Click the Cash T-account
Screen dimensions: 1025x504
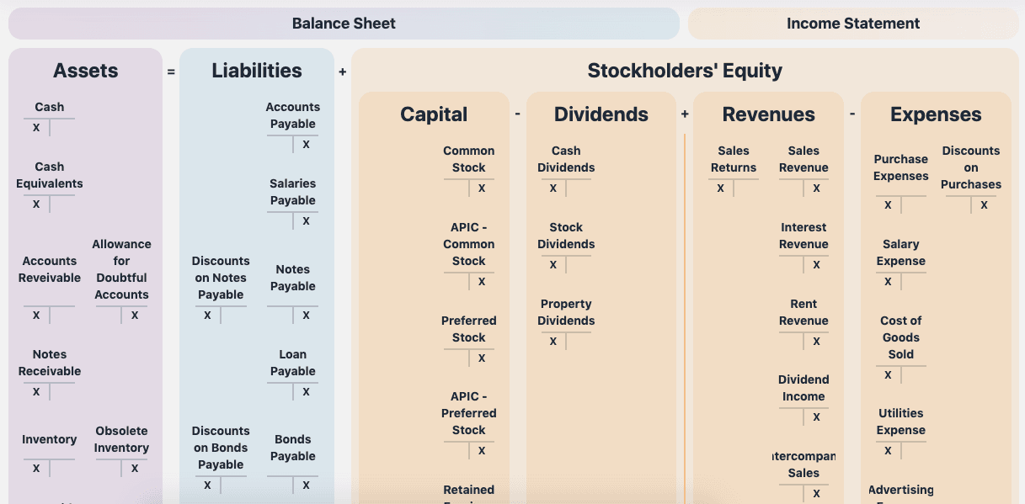click(50, 119)
